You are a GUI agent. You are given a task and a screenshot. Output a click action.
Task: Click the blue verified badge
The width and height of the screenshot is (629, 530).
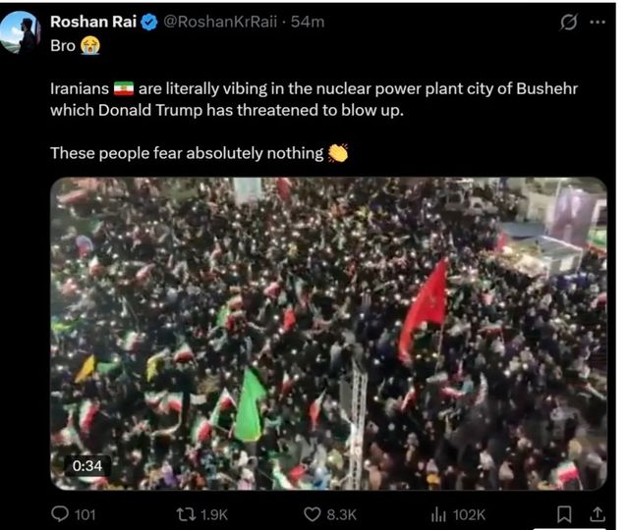click(x=149, y=22)
